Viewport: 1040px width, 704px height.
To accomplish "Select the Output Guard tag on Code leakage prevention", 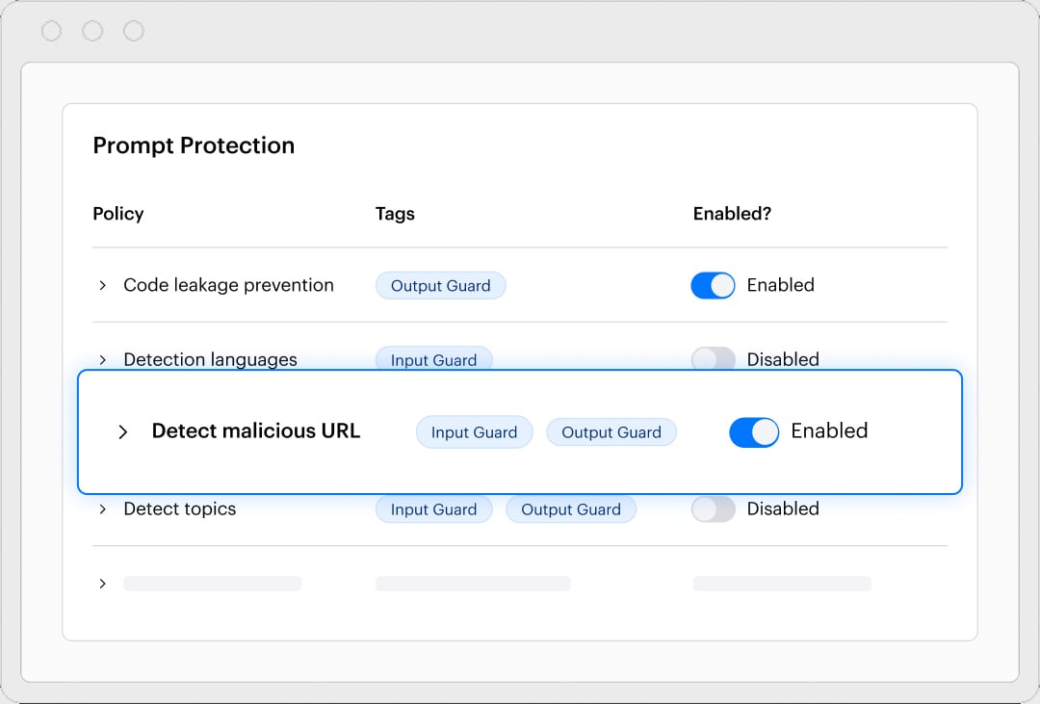I will tap(440, 285).
